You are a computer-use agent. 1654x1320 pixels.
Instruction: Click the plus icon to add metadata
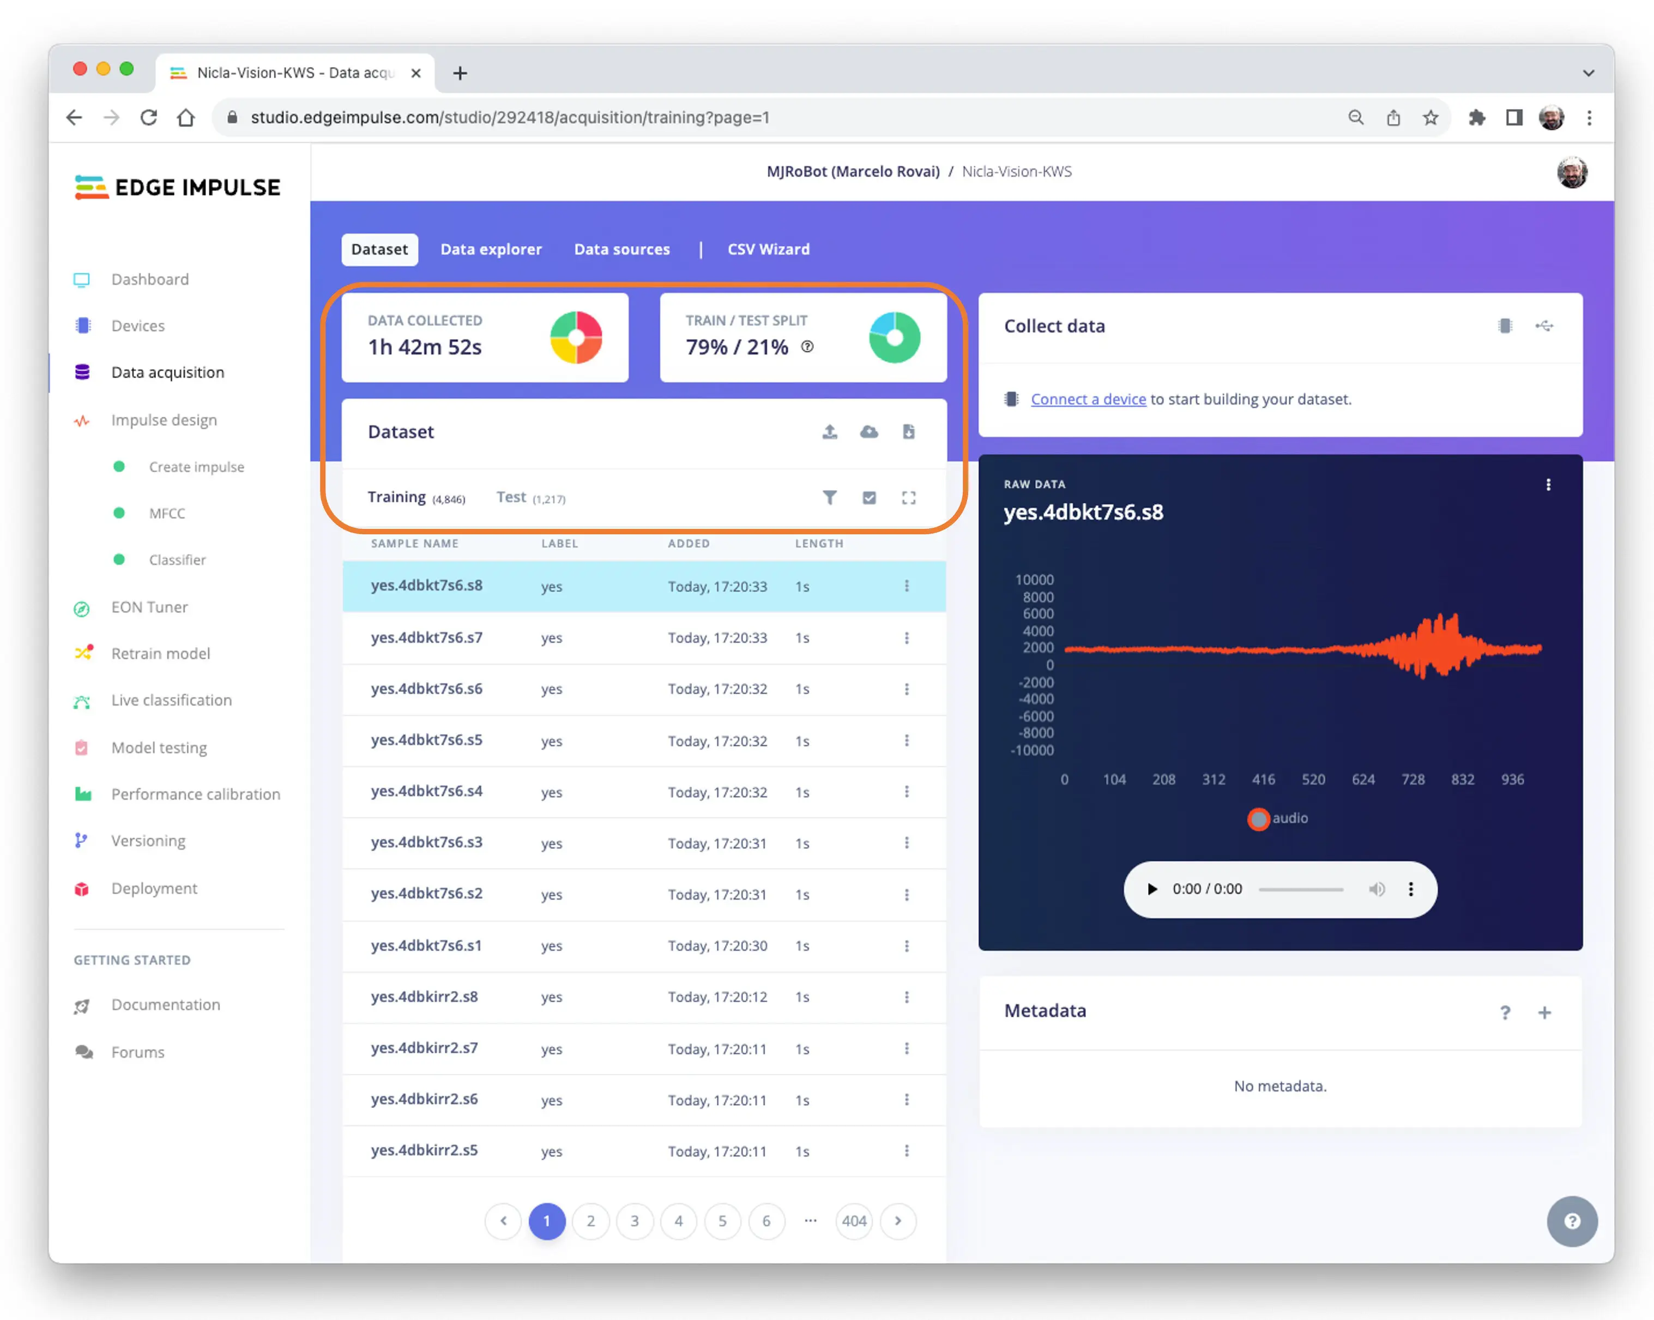click(1544, 1012)
